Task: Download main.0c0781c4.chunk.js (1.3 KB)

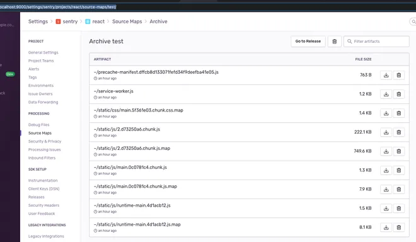Action: pos(386,170)
